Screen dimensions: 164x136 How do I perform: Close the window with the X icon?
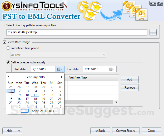pos(160,3)
